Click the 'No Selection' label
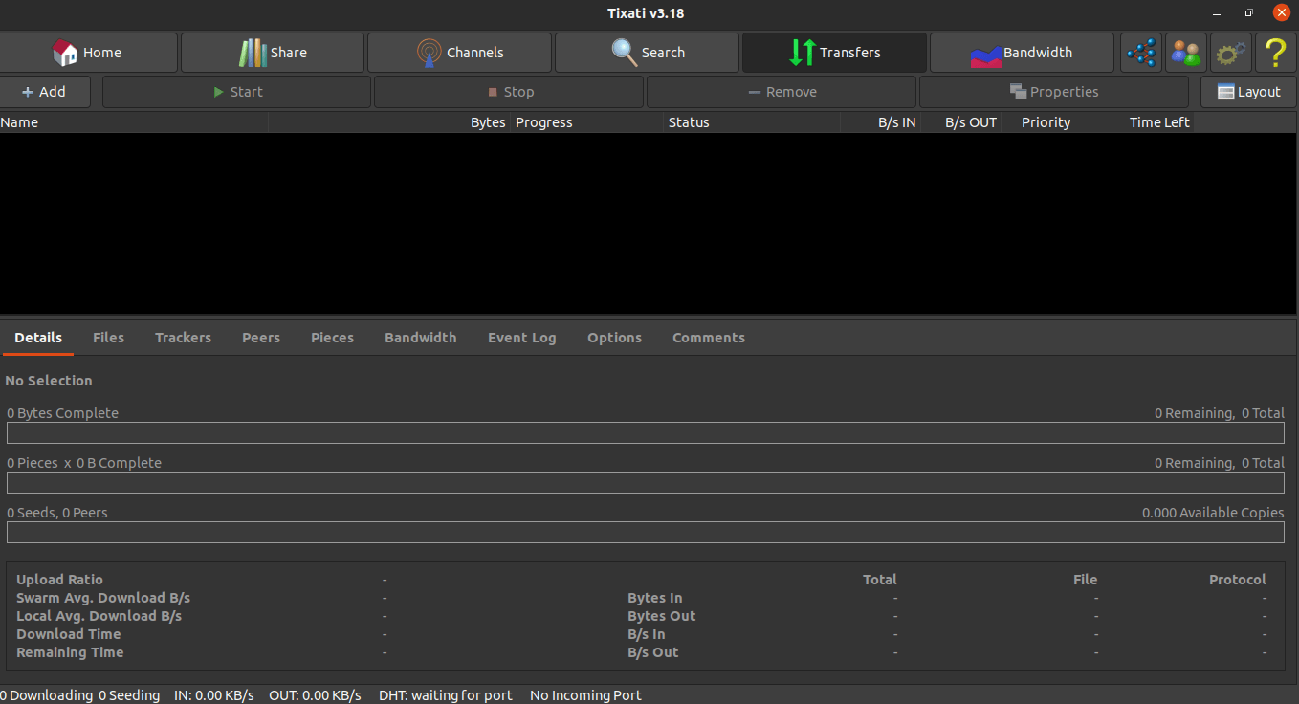This screenshot has width=1299, height=704. [49, 381]
